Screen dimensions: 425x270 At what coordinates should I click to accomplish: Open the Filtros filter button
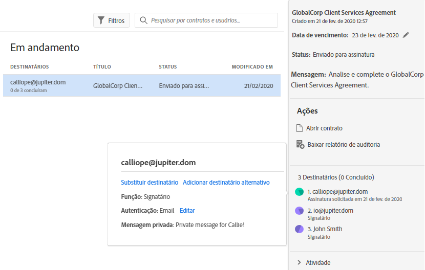tap(112, 20)
